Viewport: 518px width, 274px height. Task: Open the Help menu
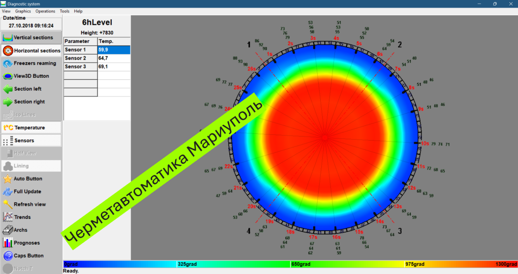(78, 11)
